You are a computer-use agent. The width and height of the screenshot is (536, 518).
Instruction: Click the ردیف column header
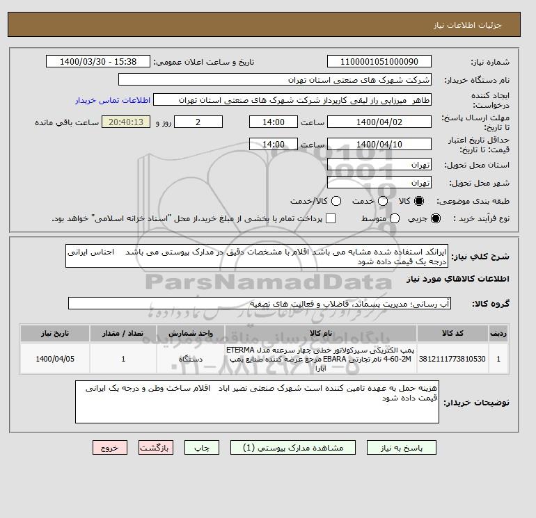coord(498,333)
